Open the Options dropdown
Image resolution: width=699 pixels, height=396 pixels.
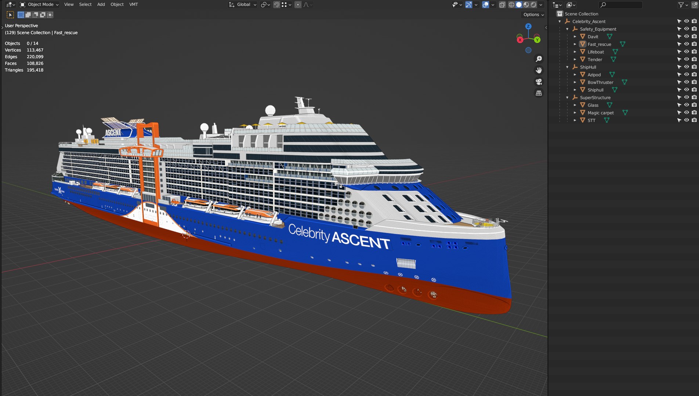pyautogui.click(x=533, y=15)
